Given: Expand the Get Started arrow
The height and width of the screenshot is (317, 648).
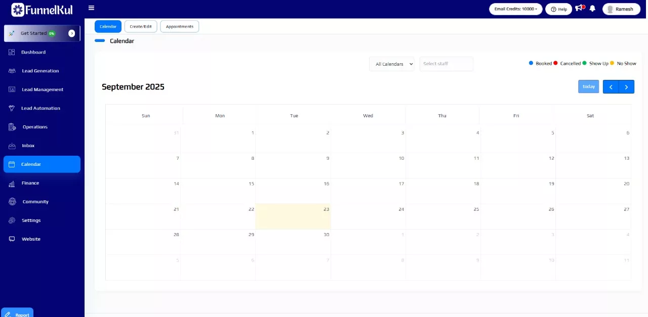Looking at the screenshot, I should [x=71, y=33].
